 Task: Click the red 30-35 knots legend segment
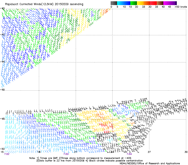[153, 3]
